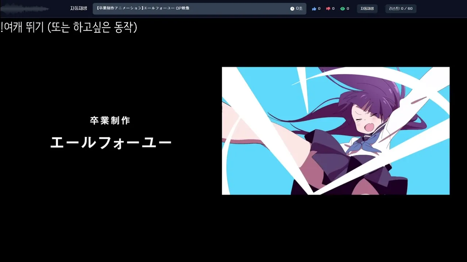Viewport: 467px width, 262px height.
Task: Click the anime girl video thumbnail
Action: (x=336, y=131)
